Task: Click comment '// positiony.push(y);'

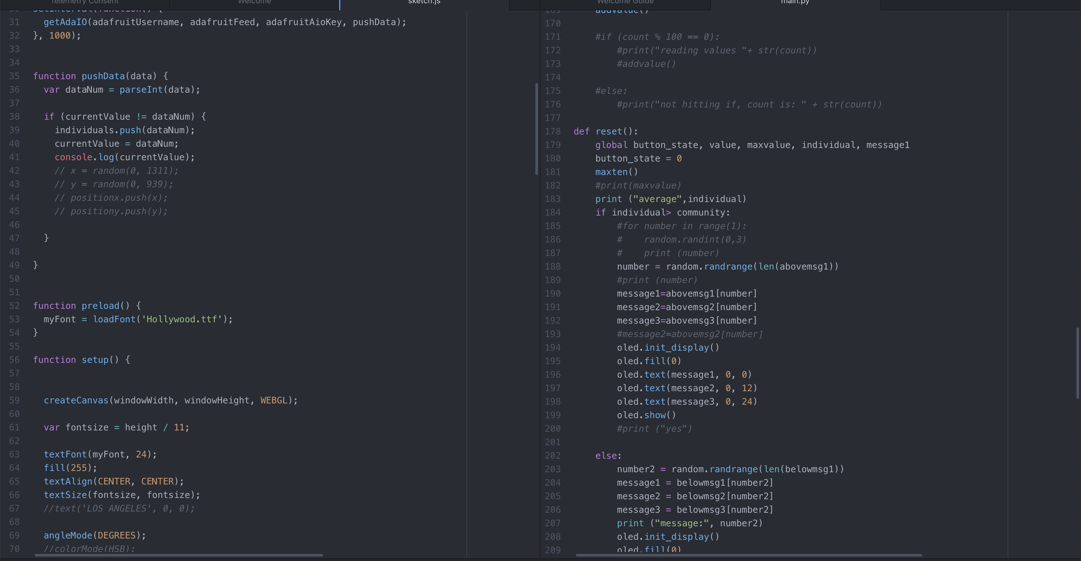Action: [x=111, y=211]
